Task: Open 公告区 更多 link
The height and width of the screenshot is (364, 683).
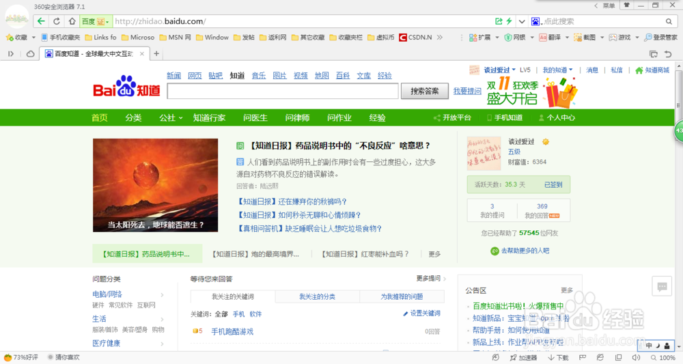Action: point(567,290)
